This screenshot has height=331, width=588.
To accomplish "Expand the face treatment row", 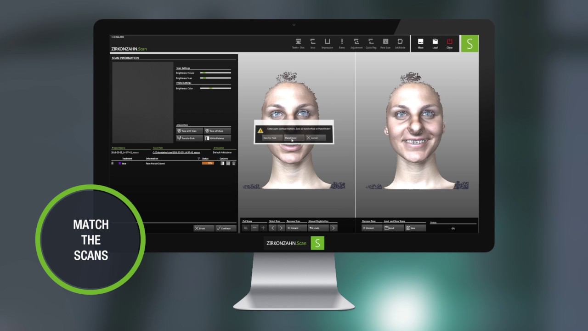I will 113,163.
